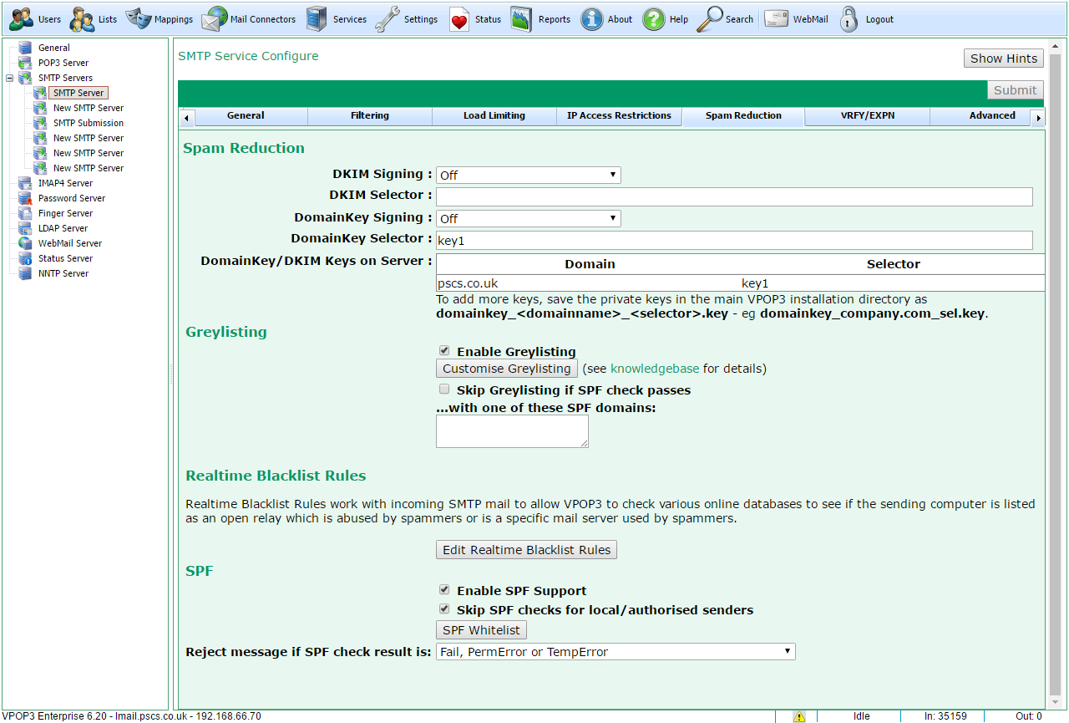Click the LDAP Server tree icon

pos(25,228)
